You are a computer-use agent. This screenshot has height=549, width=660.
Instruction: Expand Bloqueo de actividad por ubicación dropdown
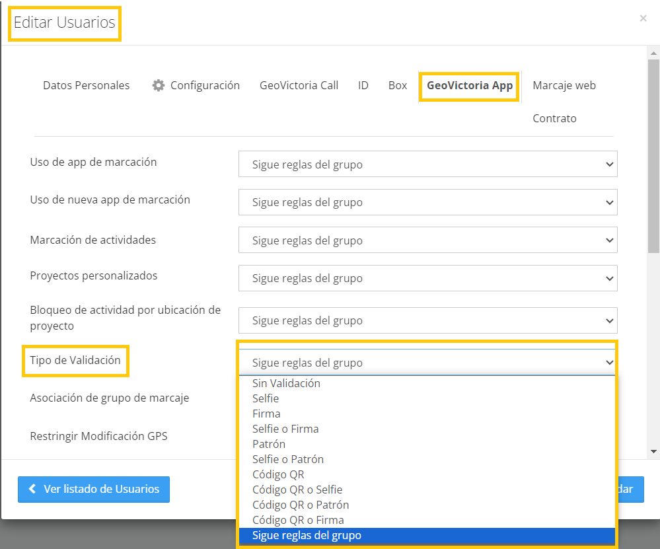[427, 320]
